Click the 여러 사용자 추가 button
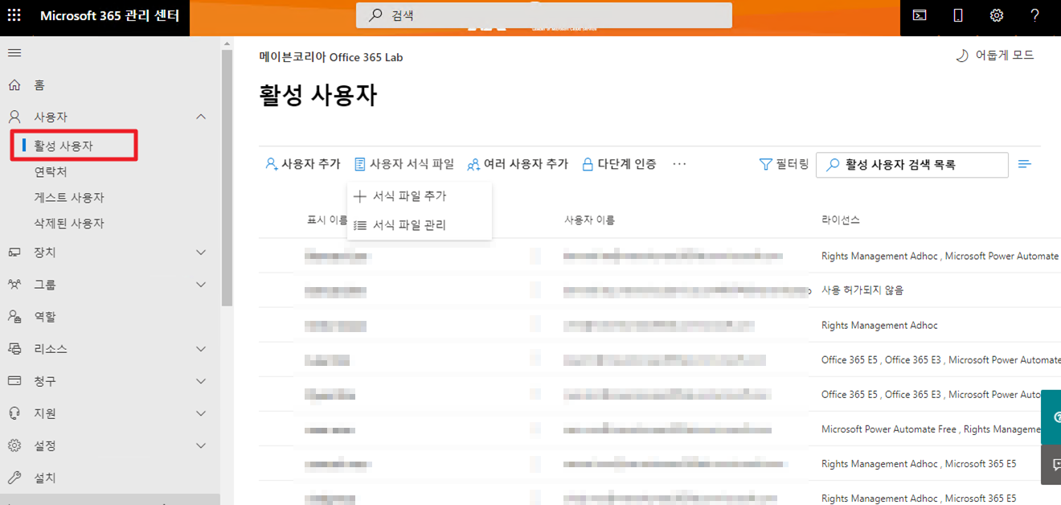The image size is (1061, 505). pos(518,164)
